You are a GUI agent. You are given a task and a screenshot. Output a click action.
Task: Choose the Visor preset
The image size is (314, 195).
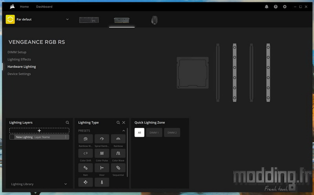coord(102,168)
